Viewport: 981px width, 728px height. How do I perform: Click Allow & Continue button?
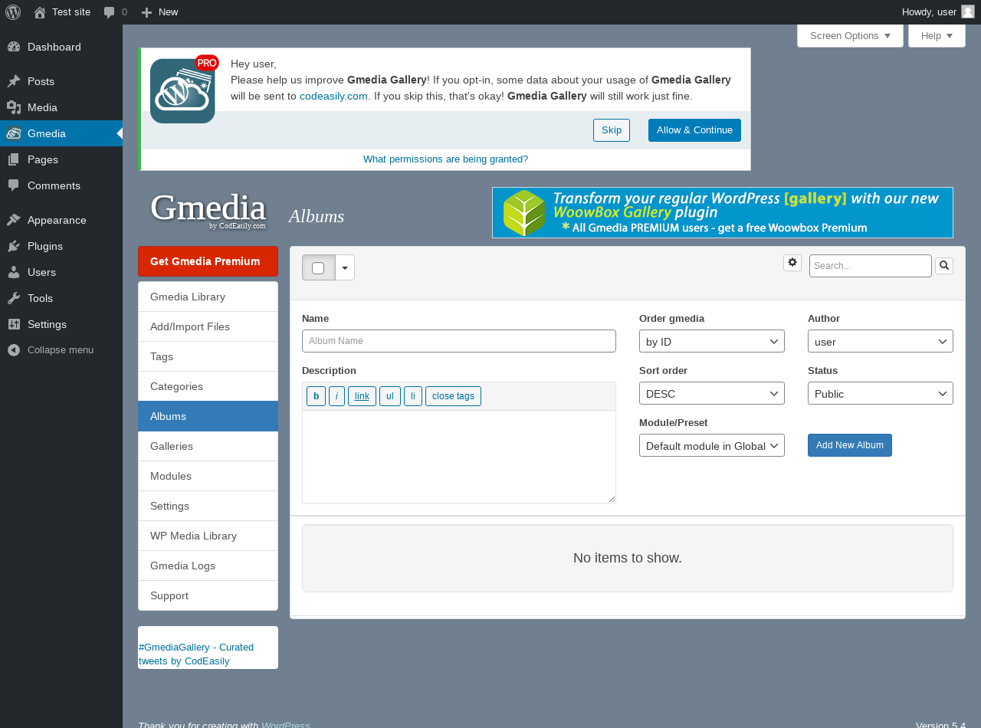point(694,130)
